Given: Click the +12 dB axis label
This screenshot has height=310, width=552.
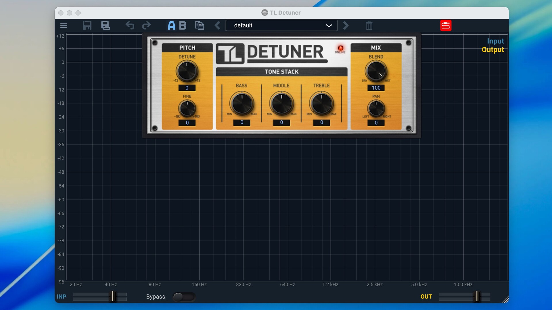Looking at the screenshot, I should point(60,36).
